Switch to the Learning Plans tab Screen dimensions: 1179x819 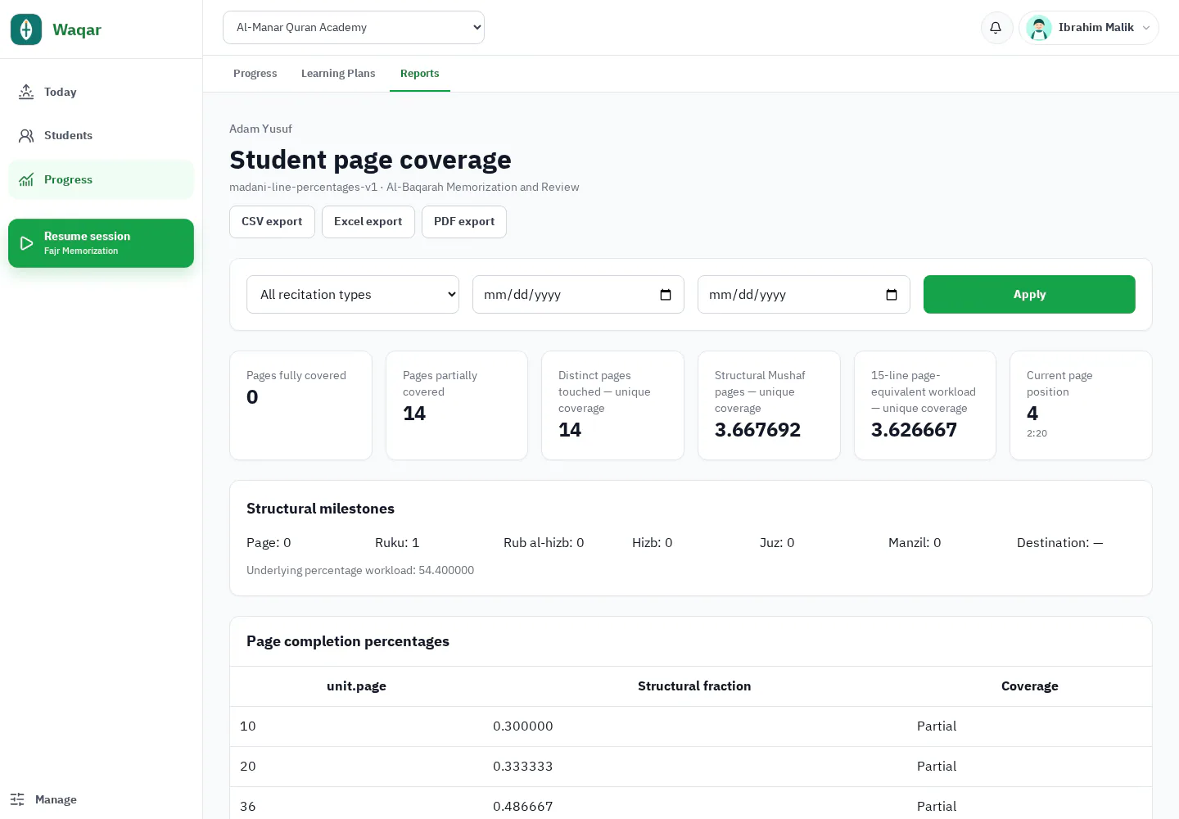tap(338, 73)
